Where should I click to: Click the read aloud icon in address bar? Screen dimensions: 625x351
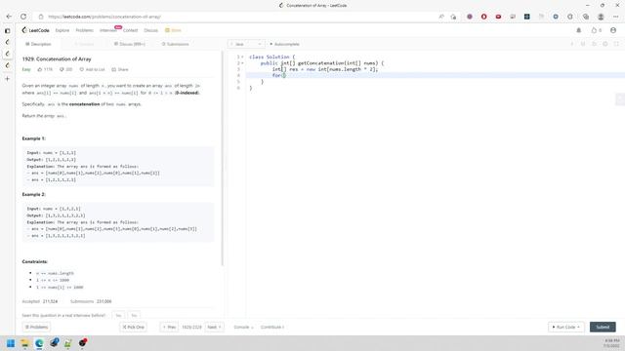click(x=441, y=17)
